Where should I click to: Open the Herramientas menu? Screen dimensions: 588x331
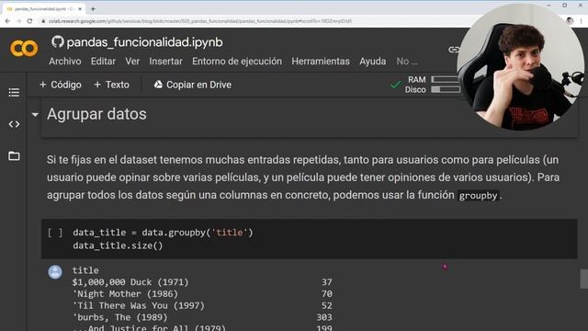(321, 62)
